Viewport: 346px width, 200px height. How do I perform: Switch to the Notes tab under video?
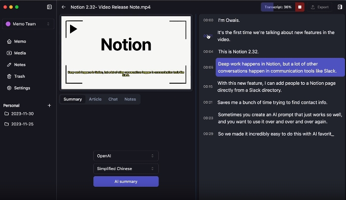130,99
